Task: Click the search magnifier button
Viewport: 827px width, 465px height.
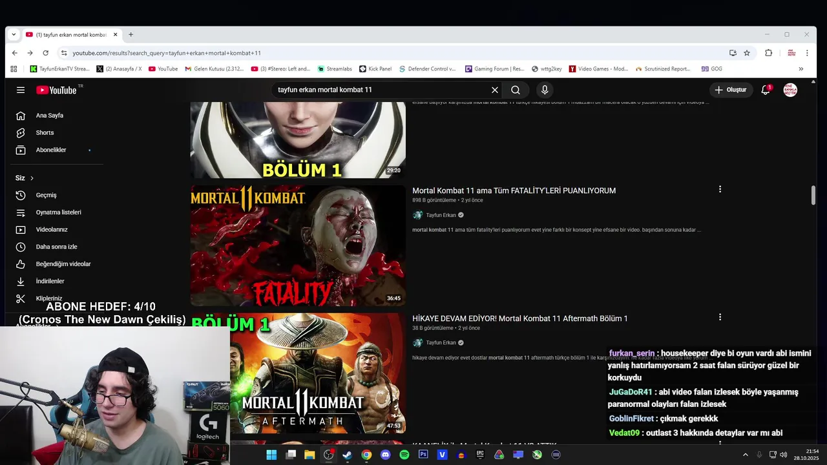Action: tap(516, 90)
